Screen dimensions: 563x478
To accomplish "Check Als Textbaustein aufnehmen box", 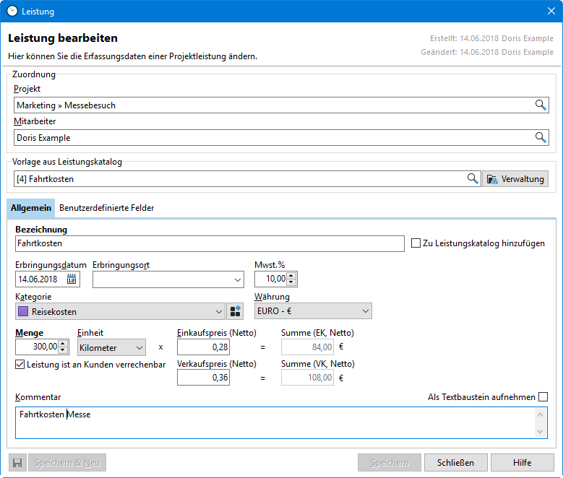I will click(x=543, y=397).
